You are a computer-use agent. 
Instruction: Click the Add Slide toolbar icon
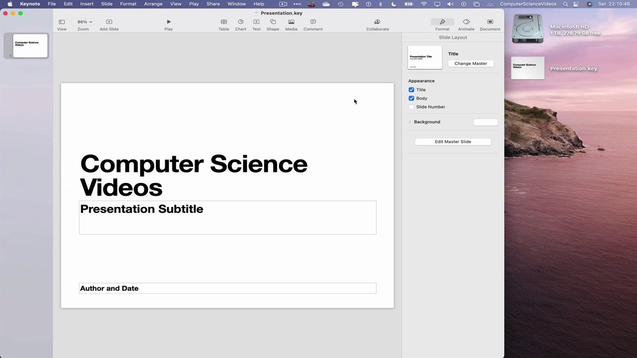click(109, 22)
